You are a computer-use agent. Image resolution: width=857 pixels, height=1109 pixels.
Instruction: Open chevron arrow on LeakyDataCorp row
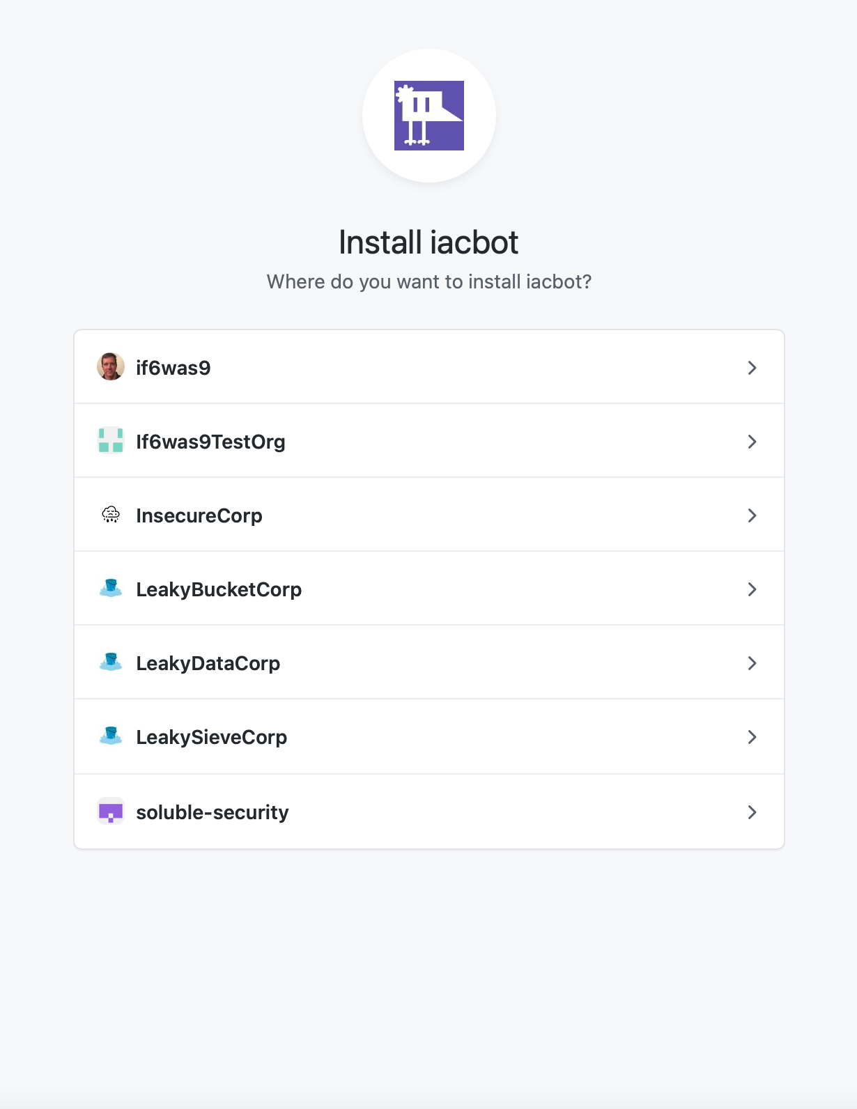(752, 663)
